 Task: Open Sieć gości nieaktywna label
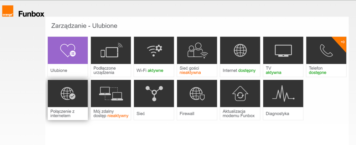click(x=190, y=70)
